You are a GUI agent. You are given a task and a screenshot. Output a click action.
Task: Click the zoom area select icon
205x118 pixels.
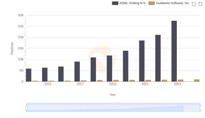point(194,4)
